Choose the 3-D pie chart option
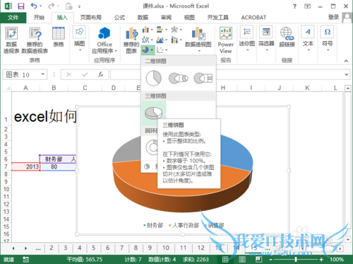The image size is (353, 264). pos(154,113)
